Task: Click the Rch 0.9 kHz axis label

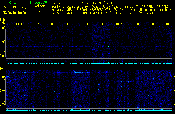Action: (x=2, y=91)
